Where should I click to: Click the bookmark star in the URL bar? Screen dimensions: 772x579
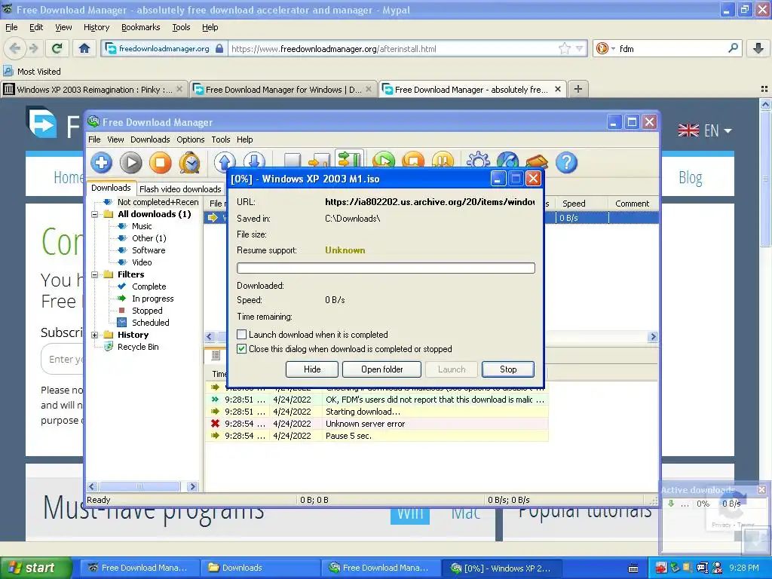coord(564,48)
